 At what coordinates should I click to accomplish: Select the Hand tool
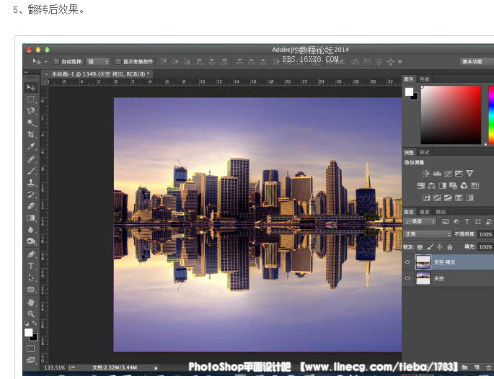click(31, 302)
